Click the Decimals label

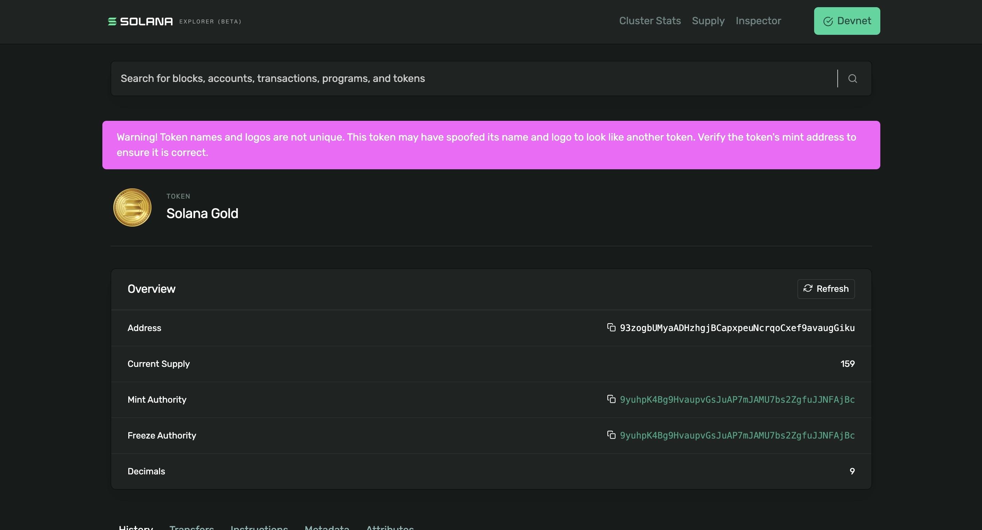pos(146,471)
